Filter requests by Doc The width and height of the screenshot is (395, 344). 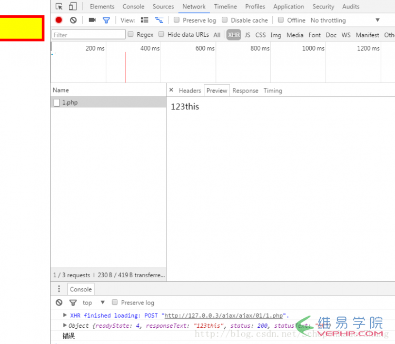pos(331,35)
